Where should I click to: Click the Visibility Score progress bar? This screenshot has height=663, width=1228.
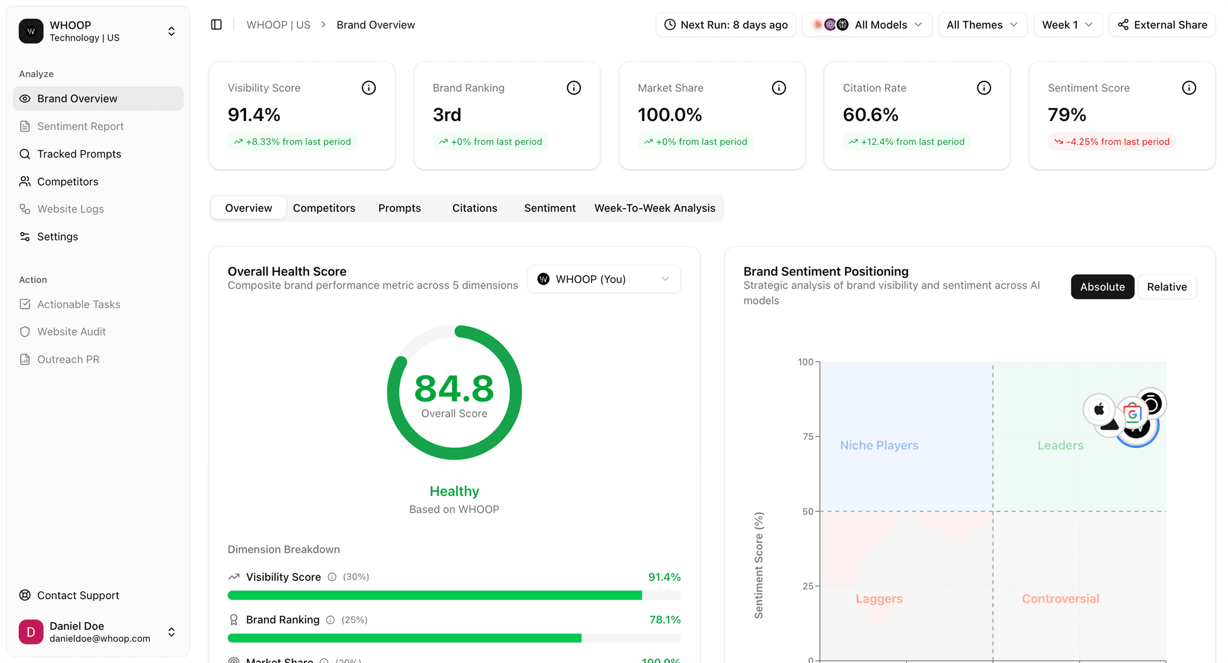(453, 595)
